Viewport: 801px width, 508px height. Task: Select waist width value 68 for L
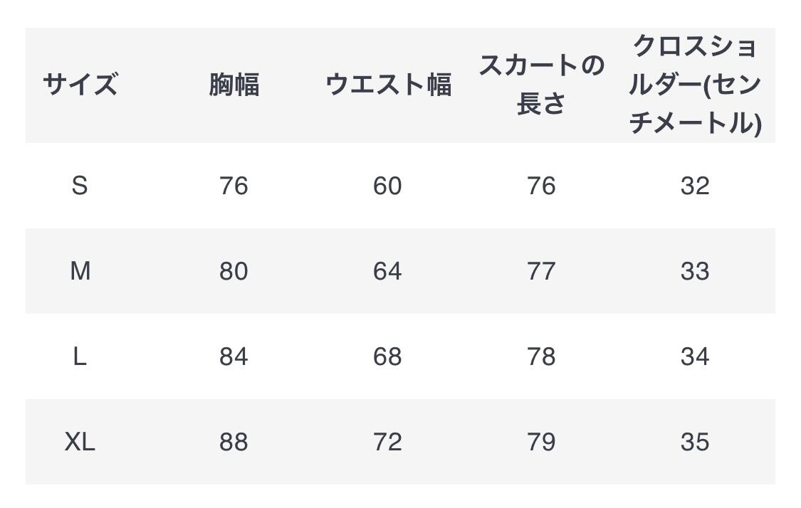[387, 356]
